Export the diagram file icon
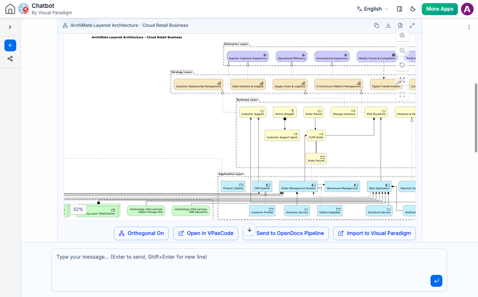 point(400,25)
